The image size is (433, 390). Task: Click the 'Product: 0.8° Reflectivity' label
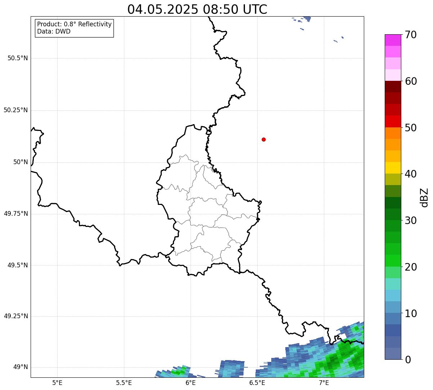coord(75,24)
